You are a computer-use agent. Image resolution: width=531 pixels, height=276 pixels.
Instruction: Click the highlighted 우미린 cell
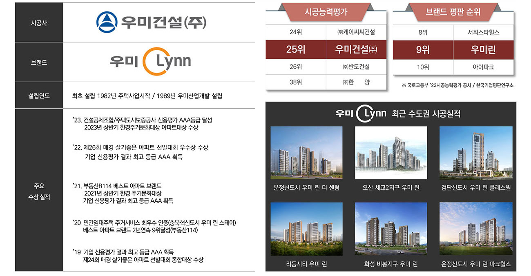tap(484, 49)
